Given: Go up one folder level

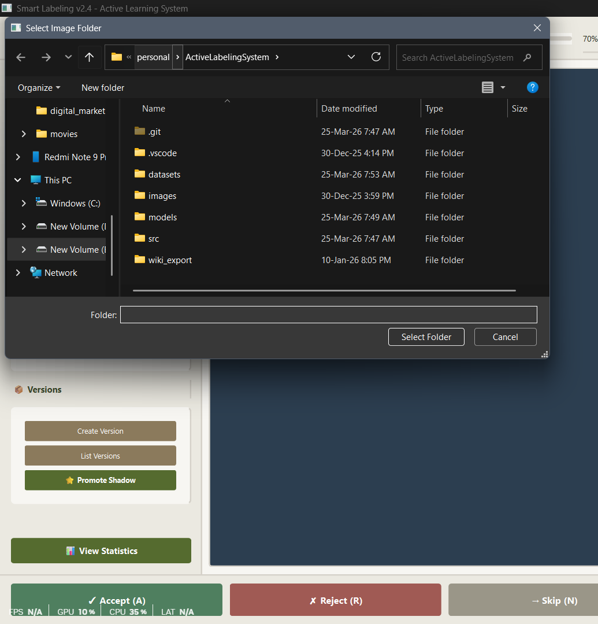Looking at the screenshot, I should point(89,57).
